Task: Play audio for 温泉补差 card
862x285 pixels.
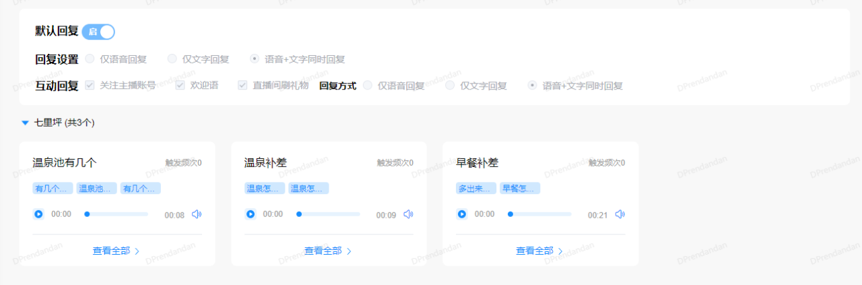Action: point(251,214)
